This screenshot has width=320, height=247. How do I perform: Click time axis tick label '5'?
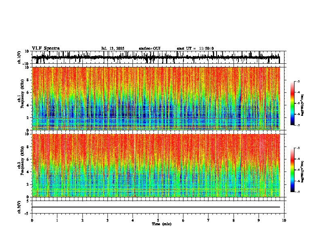tap(158, 220)
